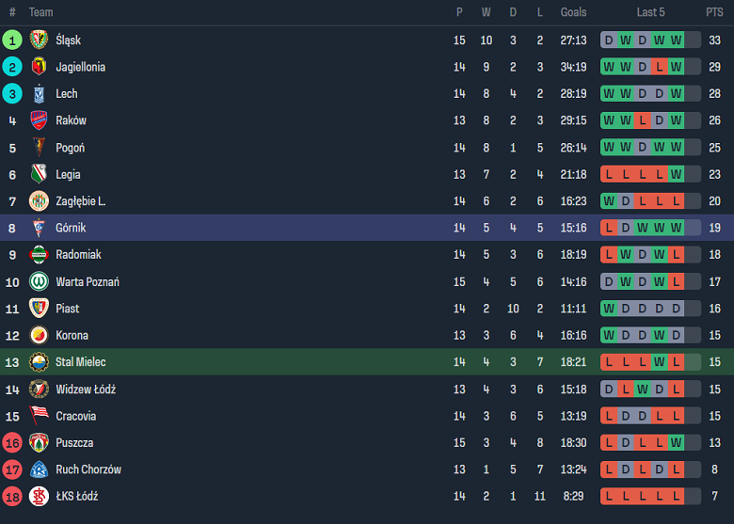Open the Pogoń team page
The width and height of the screenshot is (734, 524).
tap(70, 148)
